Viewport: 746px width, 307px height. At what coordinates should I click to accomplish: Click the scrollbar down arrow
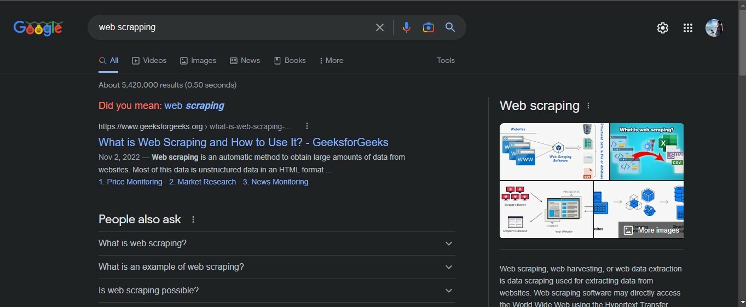[x=742, y=302]
